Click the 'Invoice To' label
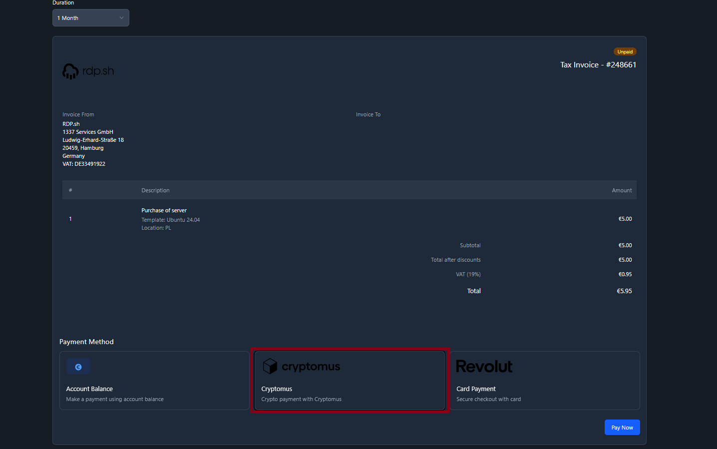 click(368, 114)
